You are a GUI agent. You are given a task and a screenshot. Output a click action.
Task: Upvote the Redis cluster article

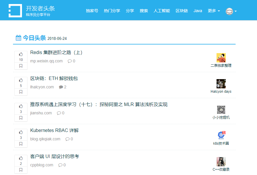(x=21, y=54)
